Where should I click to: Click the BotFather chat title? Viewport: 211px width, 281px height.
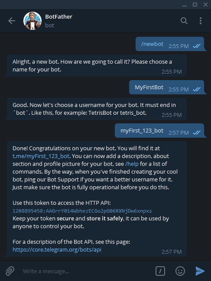coord(58,16)
